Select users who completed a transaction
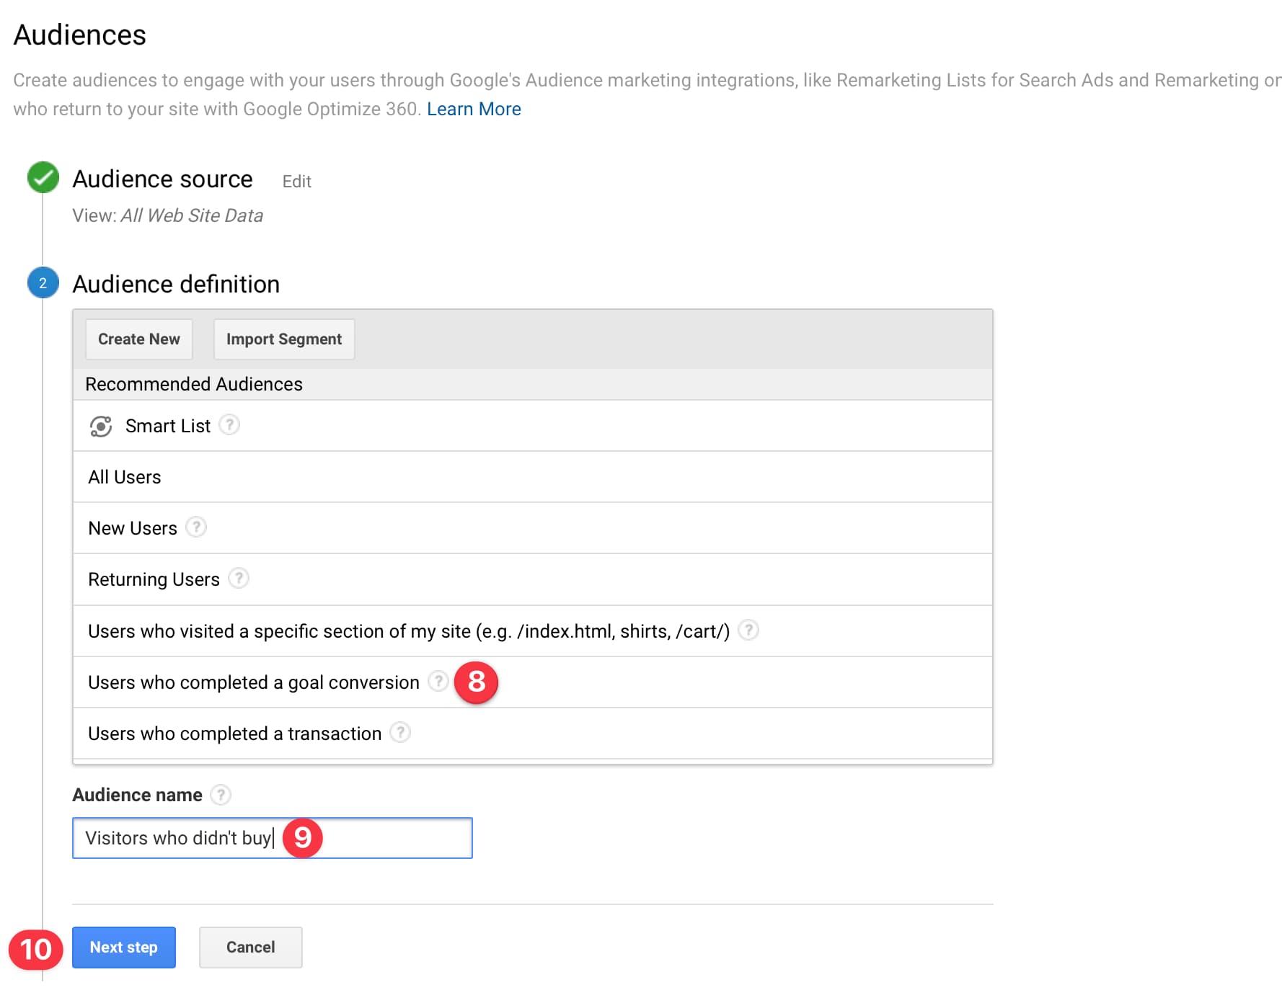Screen dimensions: 1282x1003 [533, 734]
